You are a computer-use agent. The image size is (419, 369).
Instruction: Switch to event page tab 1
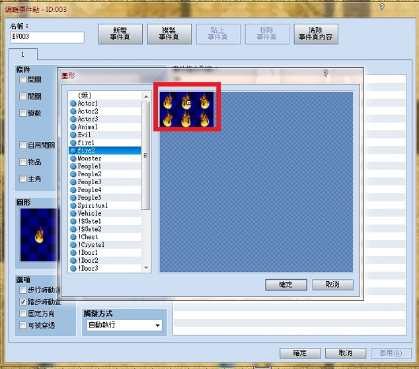point(23,54)
